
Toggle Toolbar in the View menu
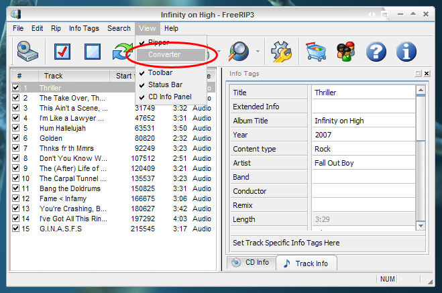171,72
